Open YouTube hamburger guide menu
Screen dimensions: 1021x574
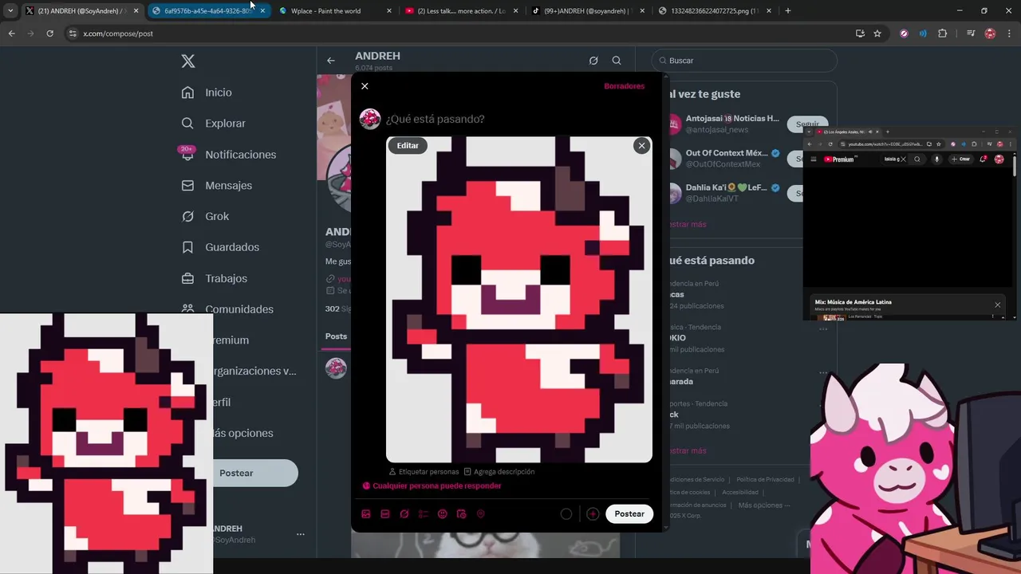click(814, 159)
